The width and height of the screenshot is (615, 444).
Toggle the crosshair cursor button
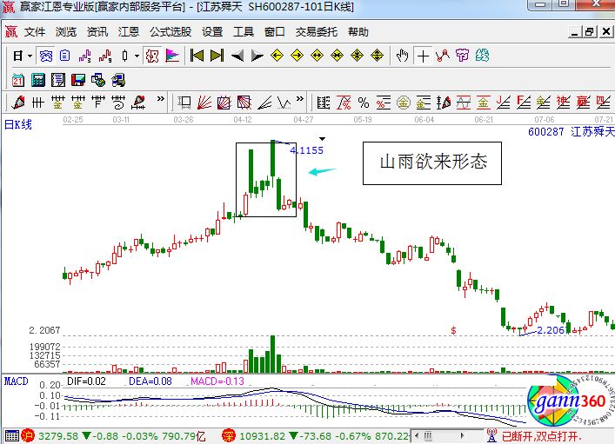423,56
